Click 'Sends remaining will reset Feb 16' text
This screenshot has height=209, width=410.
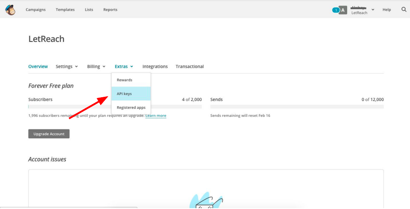point(240,116)
